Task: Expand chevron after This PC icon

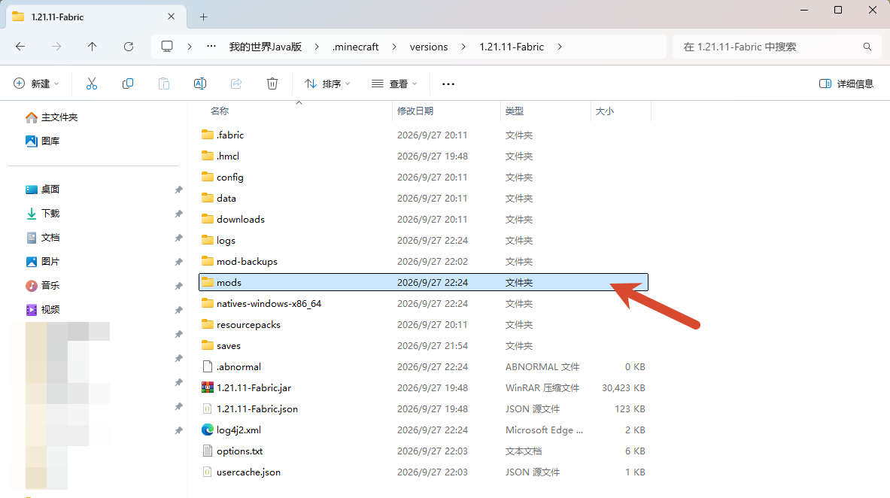Action: click(x=189, y=47)
